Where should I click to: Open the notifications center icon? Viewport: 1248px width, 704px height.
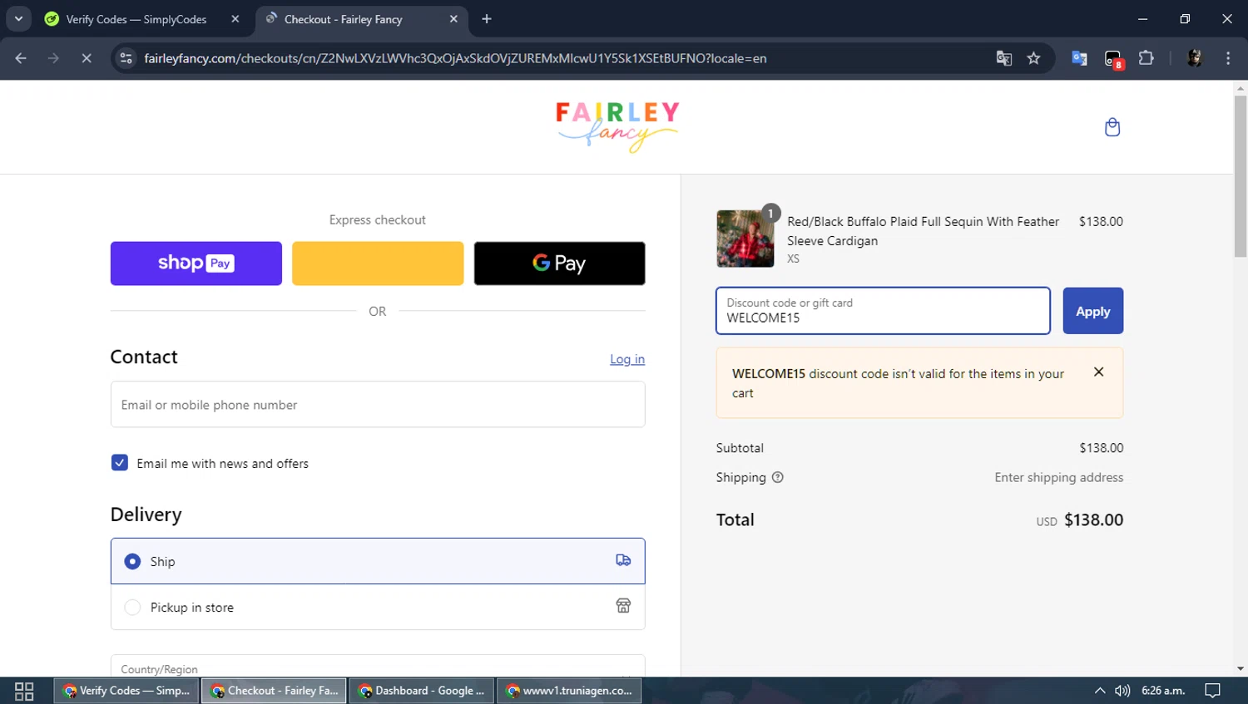click(x=1212, y=691)
